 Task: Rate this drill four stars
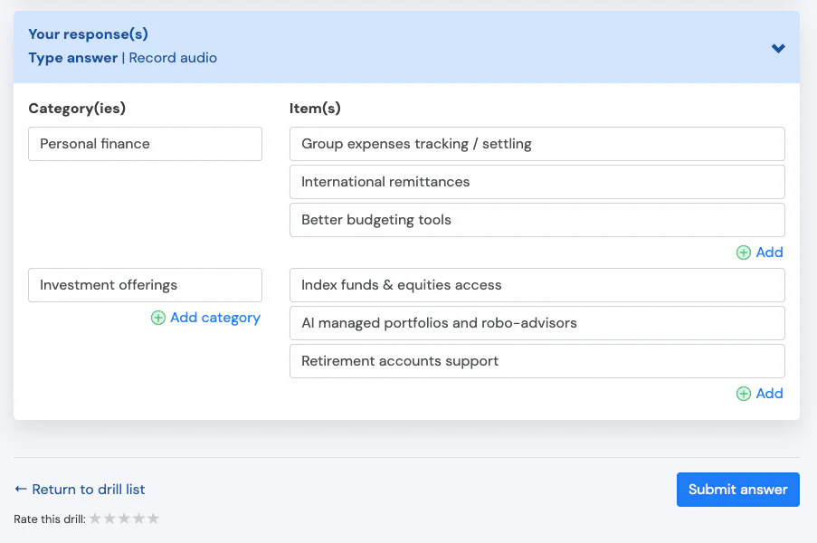tap(138, 519)
